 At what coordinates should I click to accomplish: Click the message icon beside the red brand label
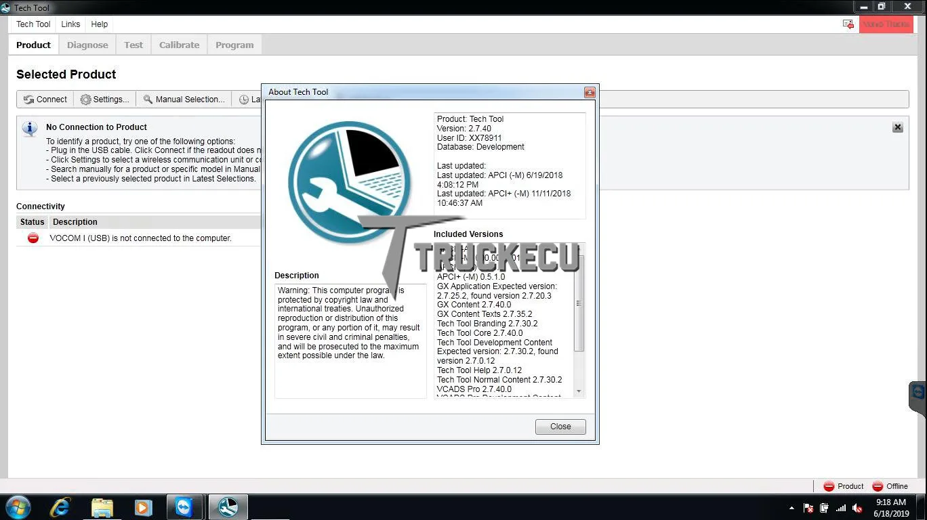pyautogui.click(x=848, y=24)
